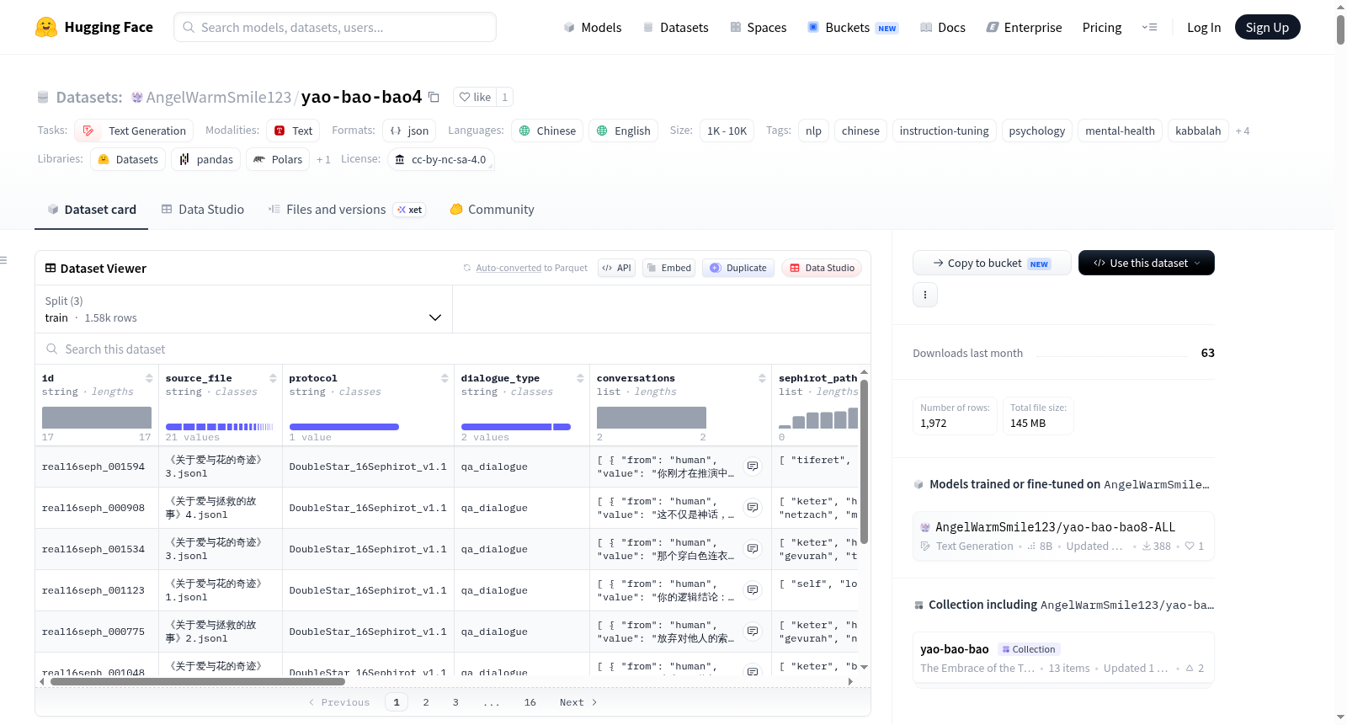Like the yao-bao-bao4 dataset
Screen dimensions: 1347x725
point(475,97)
